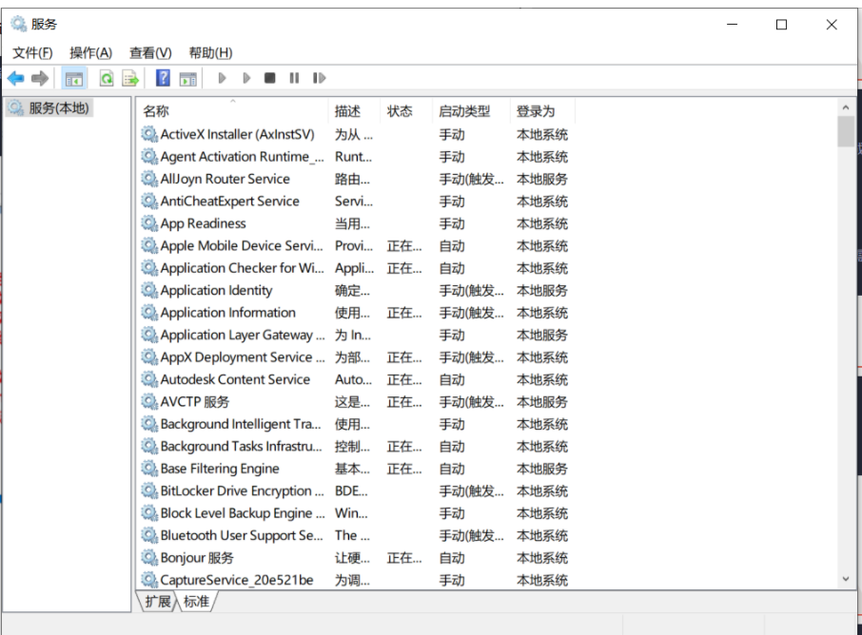Viewport: 862px width, 635px height.
Task: Select Block Level Backup Engine service
Action: [x=355, y=513]
